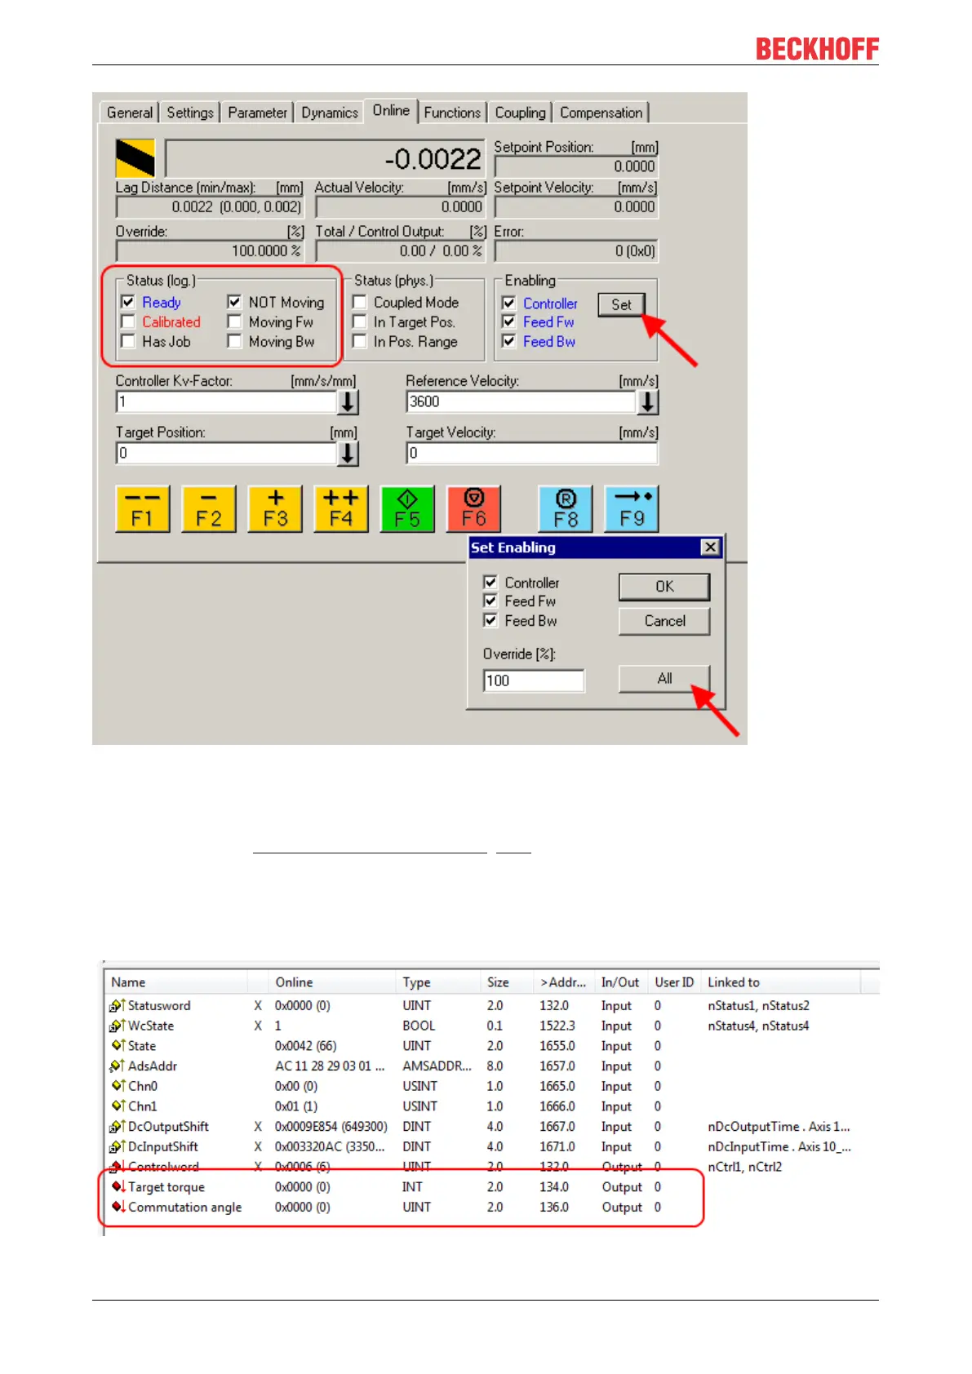Click the Override percentage field showing 100
972x1374 pixels.
pyautogui.click(x=534, y=680)
